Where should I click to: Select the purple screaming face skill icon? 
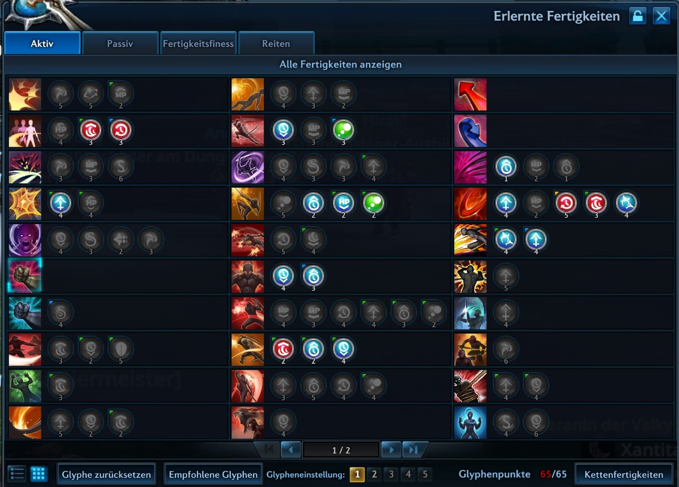[25, 240]
